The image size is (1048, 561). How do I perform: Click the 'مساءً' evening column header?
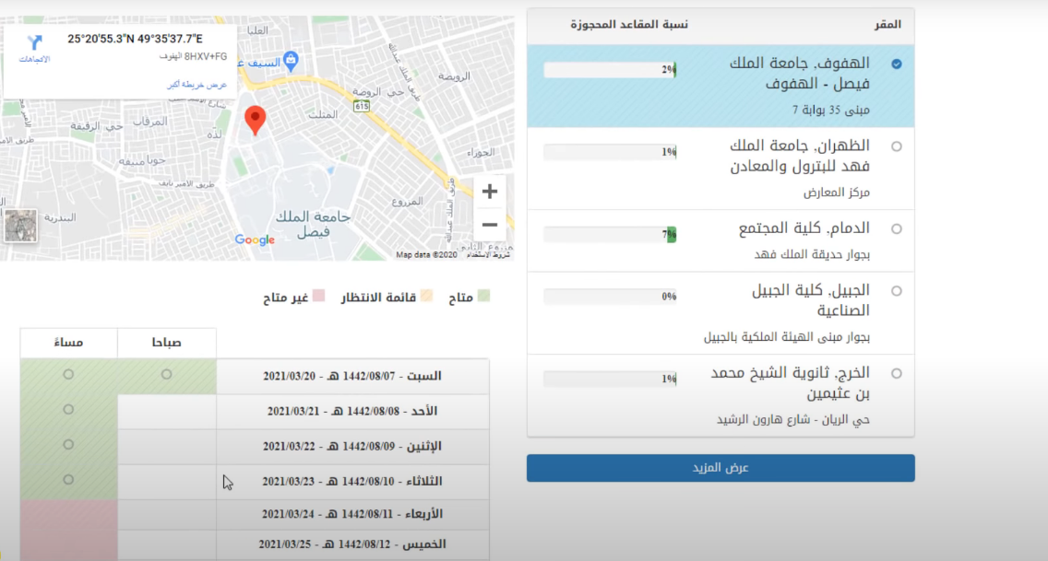69,343
